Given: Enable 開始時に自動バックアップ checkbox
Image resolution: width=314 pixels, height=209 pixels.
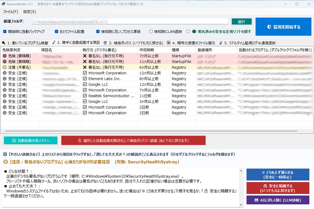Looking at the screenshot, I should click(x=5, y=32).
